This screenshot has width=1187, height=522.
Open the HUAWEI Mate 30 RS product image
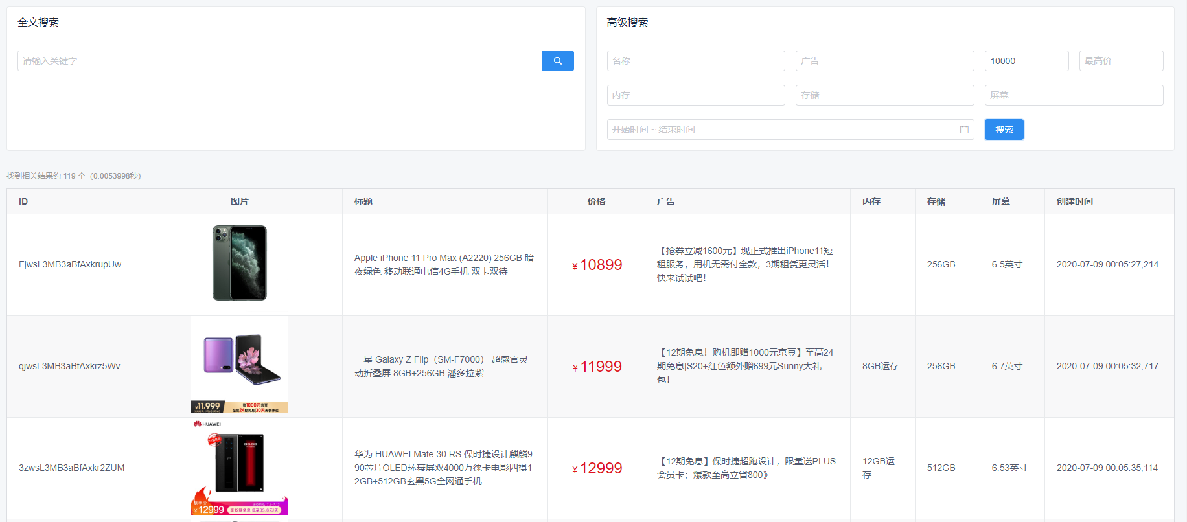[240, 466]
